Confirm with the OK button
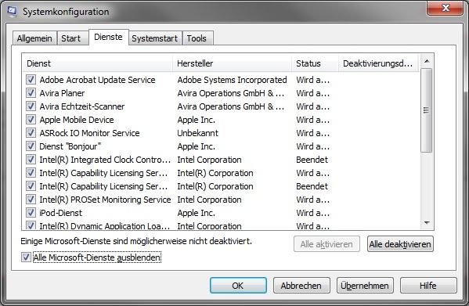 (x=238, y=286)
